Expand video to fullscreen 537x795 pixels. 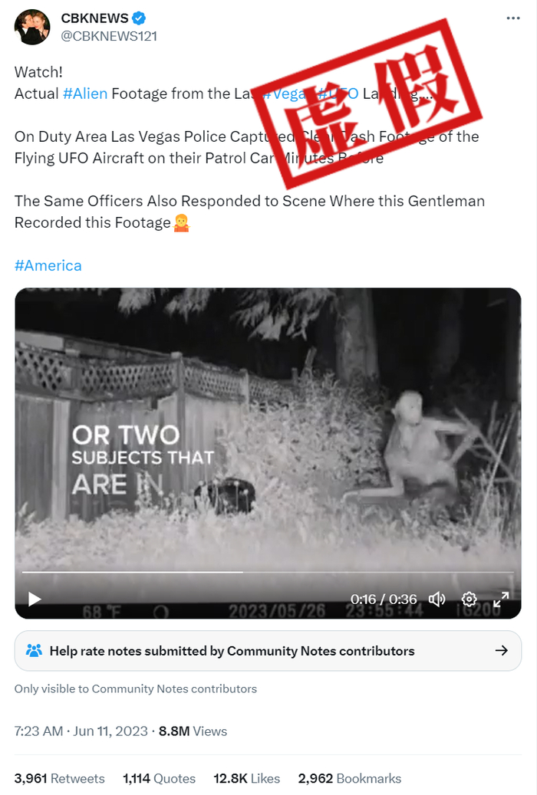(501, 599)
